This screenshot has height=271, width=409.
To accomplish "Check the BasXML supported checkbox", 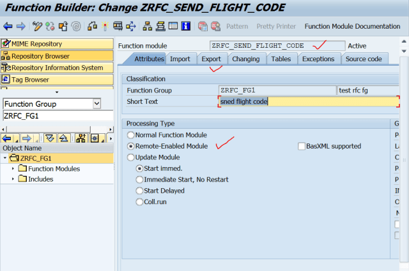I will 302,146.
